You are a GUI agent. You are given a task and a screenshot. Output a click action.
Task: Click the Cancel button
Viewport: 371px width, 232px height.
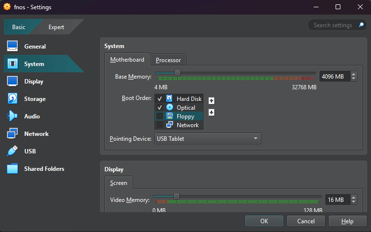click(x=305, y=221)
